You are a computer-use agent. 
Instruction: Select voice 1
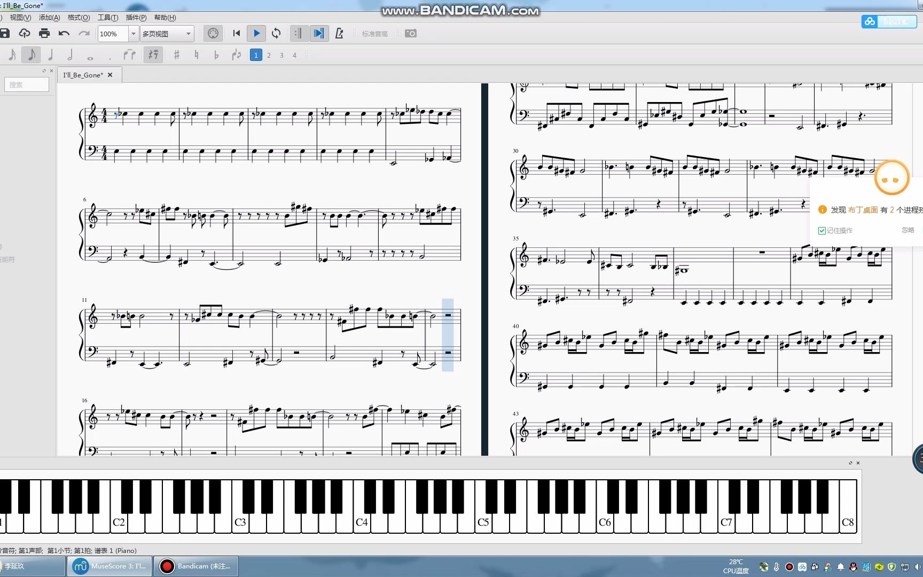coord(256,55)
